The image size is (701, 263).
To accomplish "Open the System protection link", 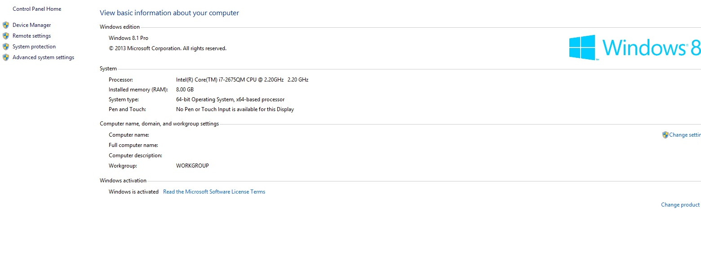I will coord(34,47).
